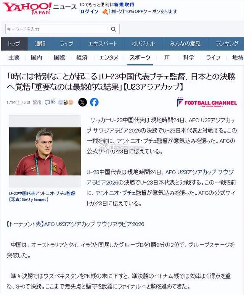The width and height of the screenshot is (244, 295).
Task: Open the coach photo thumbnail
Action: (45, 151)
